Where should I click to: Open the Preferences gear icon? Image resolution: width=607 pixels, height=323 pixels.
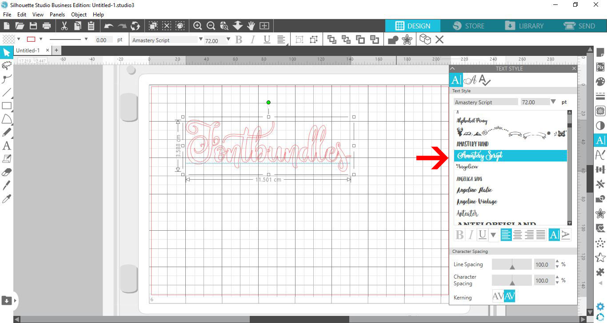[600, 306]
